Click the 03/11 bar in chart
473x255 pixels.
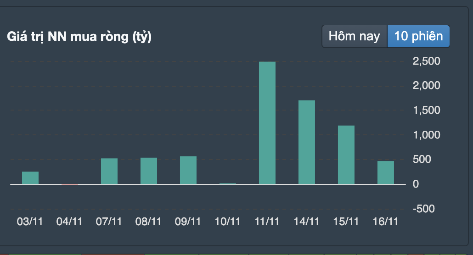coord(30,178)
